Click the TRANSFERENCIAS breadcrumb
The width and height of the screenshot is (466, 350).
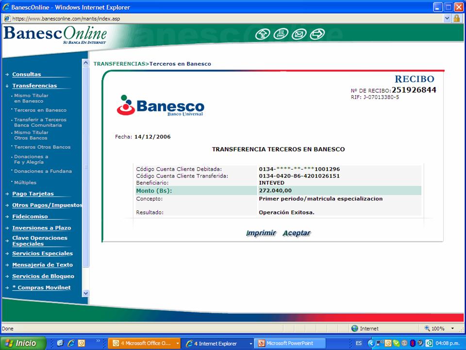[119, 64]
